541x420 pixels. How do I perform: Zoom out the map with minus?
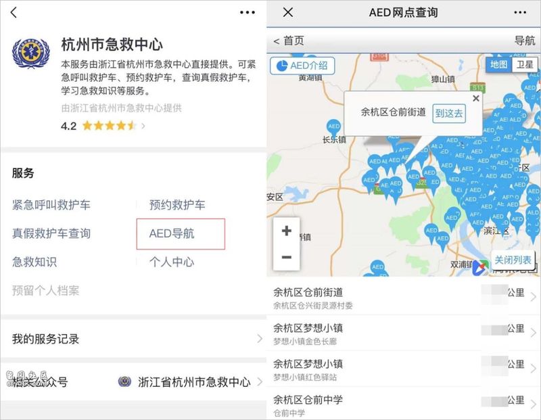point(286,257)
